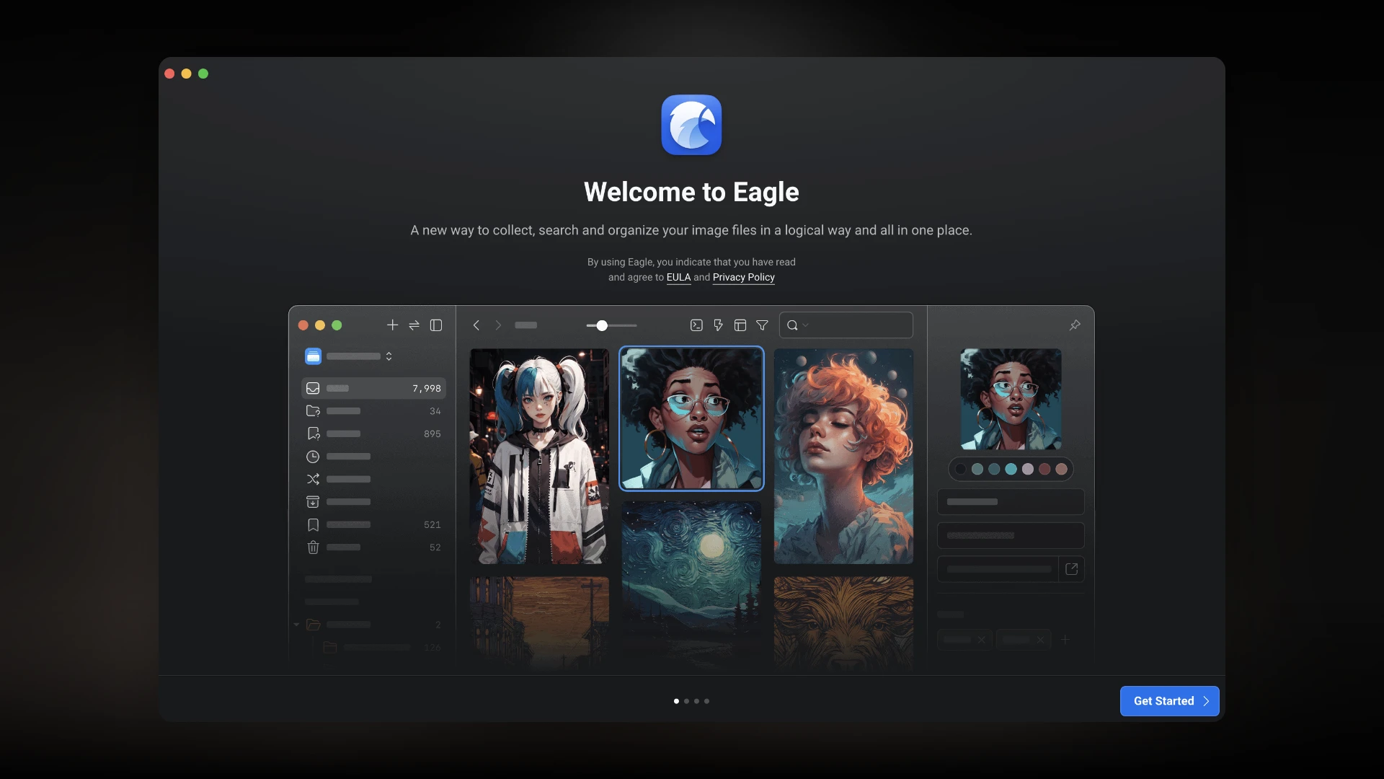Minimize the welcome window with the yellow button
The image size is (1384, 779).
click(x=186, y=74)
